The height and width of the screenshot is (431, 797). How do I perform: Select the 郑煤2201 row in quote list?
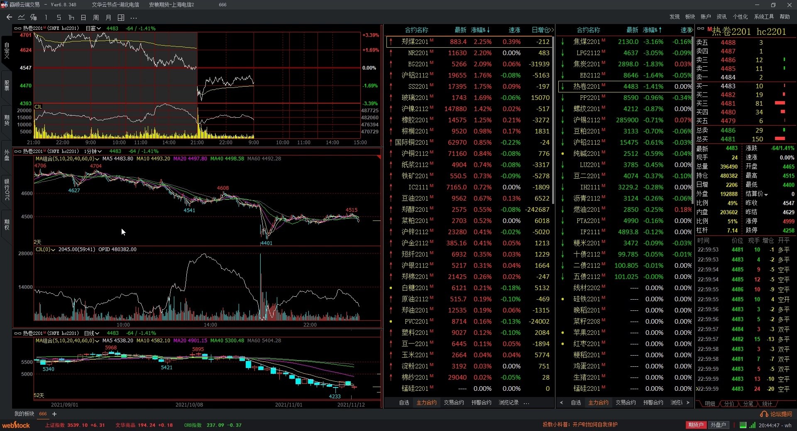(469, 41)
